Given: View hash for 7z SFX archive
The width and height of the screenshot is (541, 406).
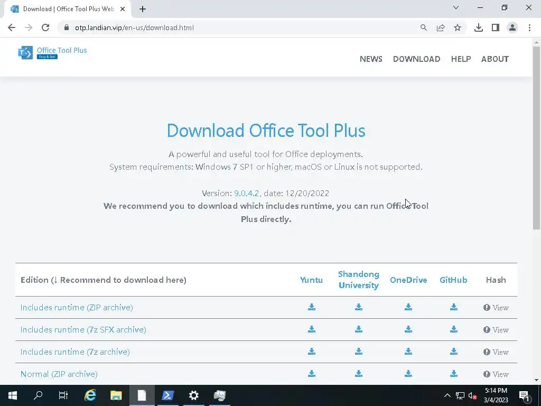Looking at the screenshot, I should [x=496, y=330].
